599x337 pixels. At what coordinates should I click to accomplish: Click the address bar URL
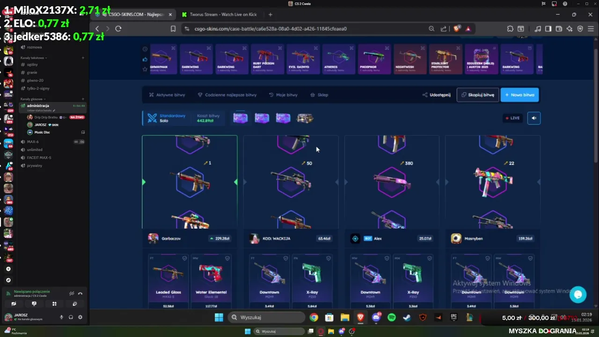click(x=270, y=29)
